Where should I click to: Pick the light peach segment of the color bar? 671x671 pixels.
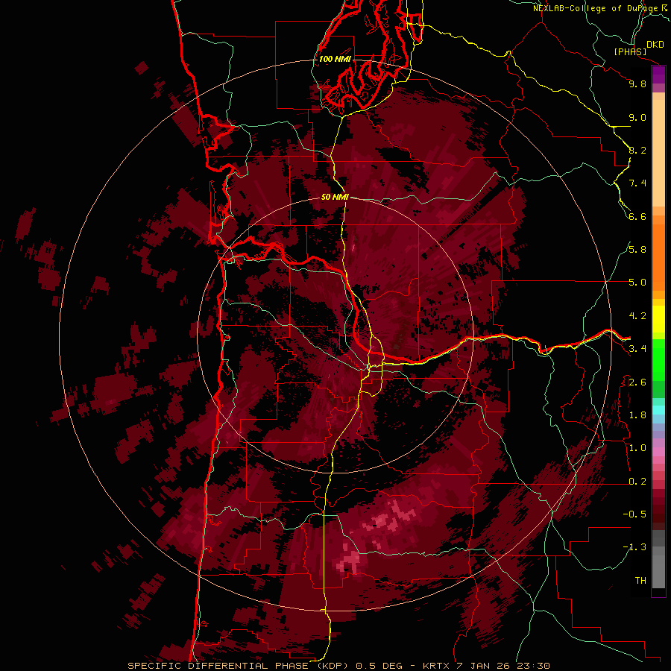coord(658,154)
